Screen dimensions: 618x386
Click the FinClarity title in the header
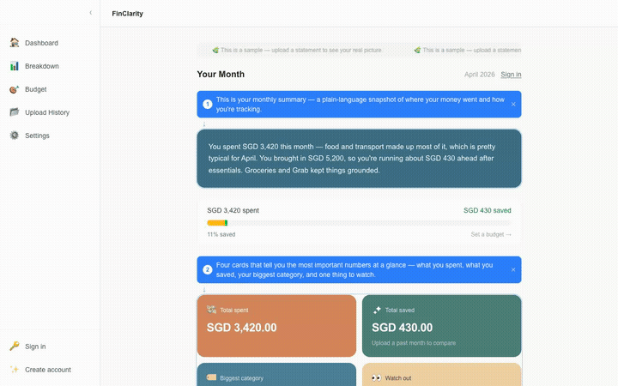(x=127, y=14)
